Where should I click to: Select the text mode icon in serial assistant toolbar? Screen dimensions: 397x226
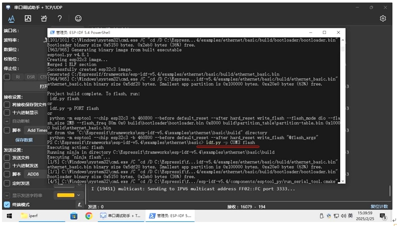click(x=11, y=18)
